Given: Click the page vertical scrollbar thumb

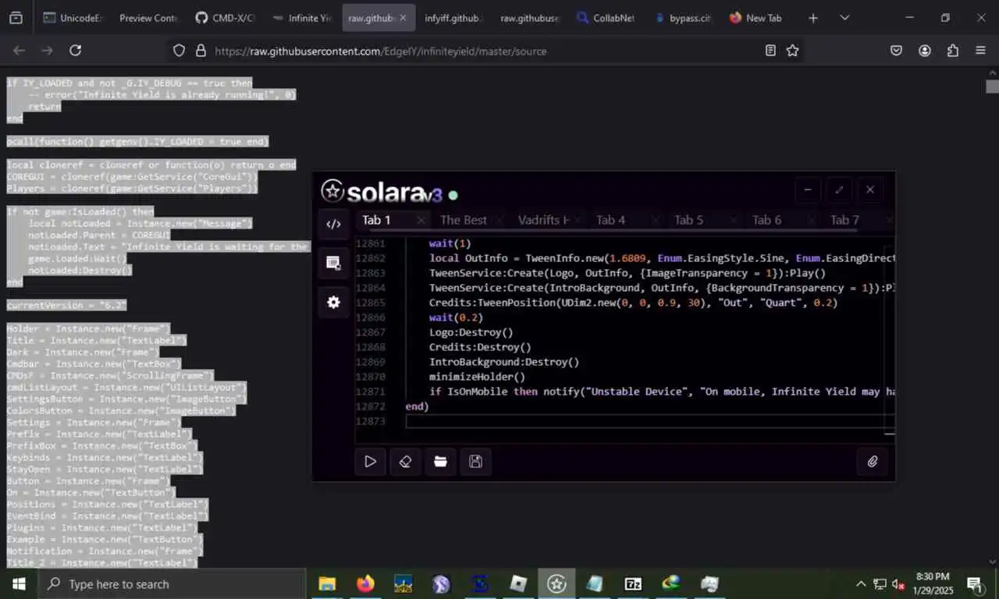Looking at the screenshot, I should click(x=992, y=86).
